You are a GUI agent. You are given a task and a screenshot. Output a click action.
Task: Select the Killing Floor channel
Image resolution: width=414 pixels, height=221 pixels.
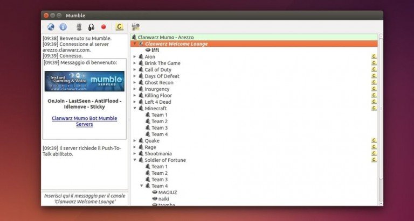pos(158,95)
